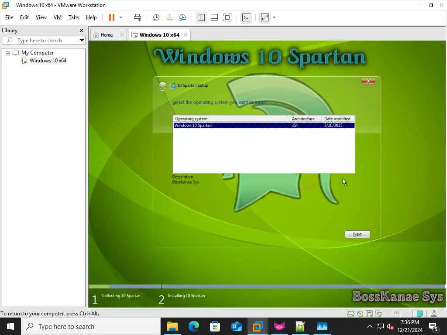This screenshot has height=335, width=447.
Task: Take a snapshot of this virtual machine
Action: click(x=156, y=17)
